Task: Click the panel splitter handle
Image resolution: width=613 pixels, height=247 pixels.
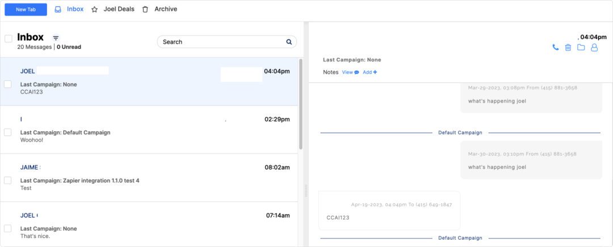Action: tap(306, 190)
